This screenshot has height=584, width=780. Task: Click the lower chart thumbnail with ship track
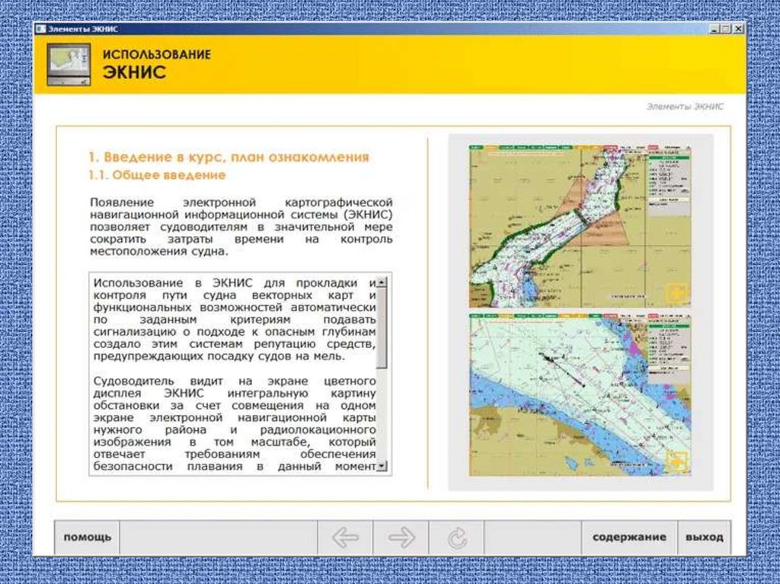click(580, 394)
